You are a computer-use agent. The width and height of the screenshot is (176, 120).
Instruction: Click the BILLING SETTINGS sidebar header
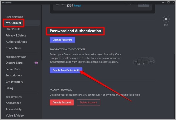(x=16, y=57)
